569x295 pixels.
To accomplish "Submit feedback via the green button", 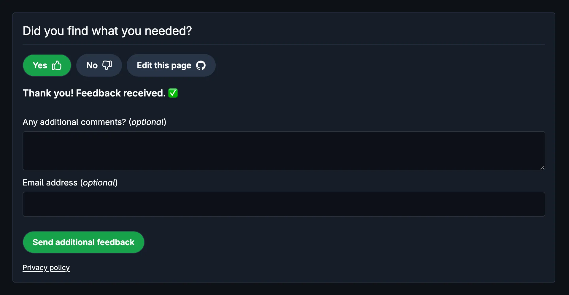I will point(83,242).
